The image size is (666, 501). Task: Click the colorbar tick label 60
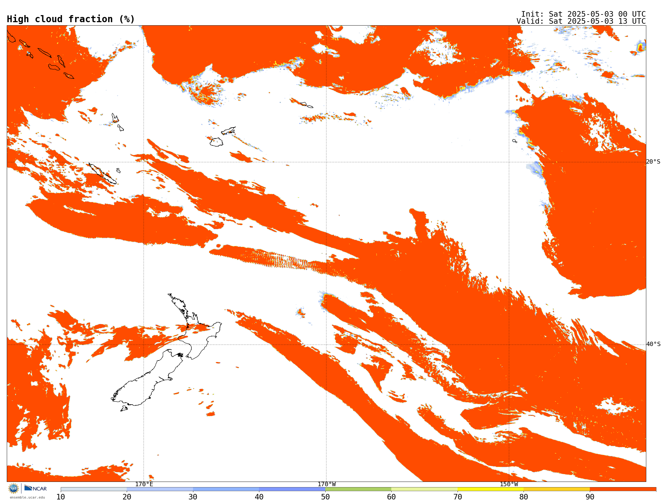(391, 497)
